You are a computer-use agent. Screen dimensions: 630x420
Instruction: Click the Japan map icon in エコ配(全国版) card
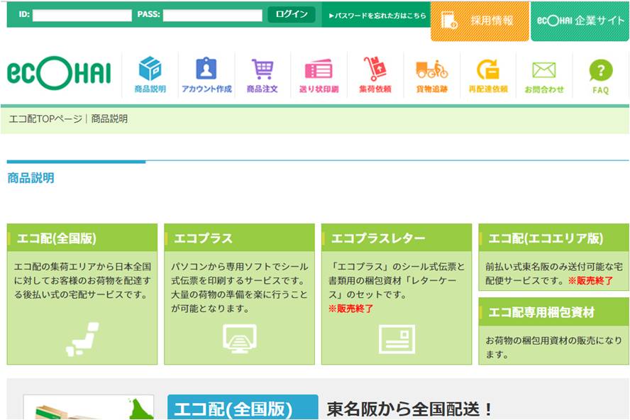tap(82, 339)
